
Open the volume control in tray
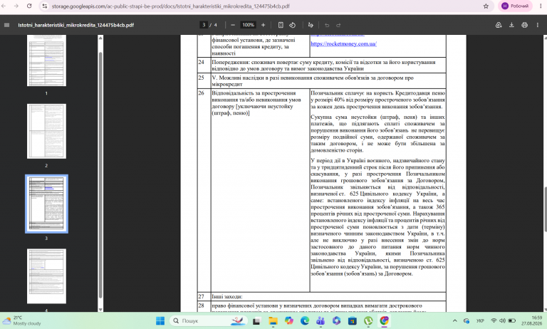click(502, 320)
